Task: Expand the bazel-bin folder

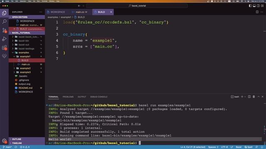Action: (x=27, y=41)
